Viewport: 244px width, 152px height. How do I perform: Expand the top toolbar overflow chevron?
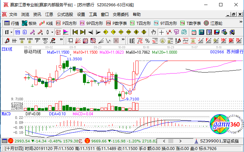click(241, 22)
